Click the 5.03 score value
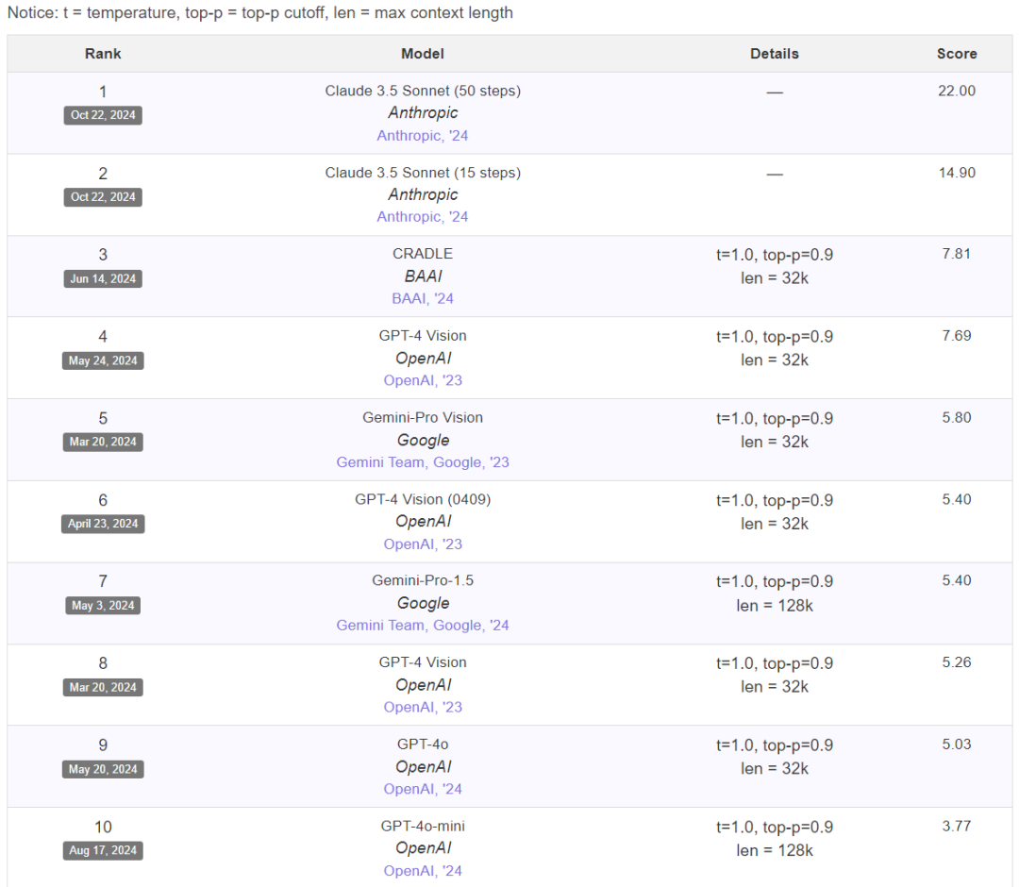Viewport: 1019px width, 887px height. pyautogui.click(x=957, y=744)
